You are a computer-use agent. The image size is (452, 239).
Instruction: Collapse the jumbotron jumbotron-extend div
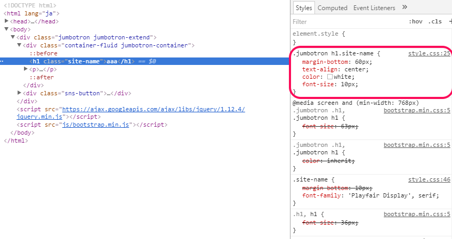click(13, 37)
